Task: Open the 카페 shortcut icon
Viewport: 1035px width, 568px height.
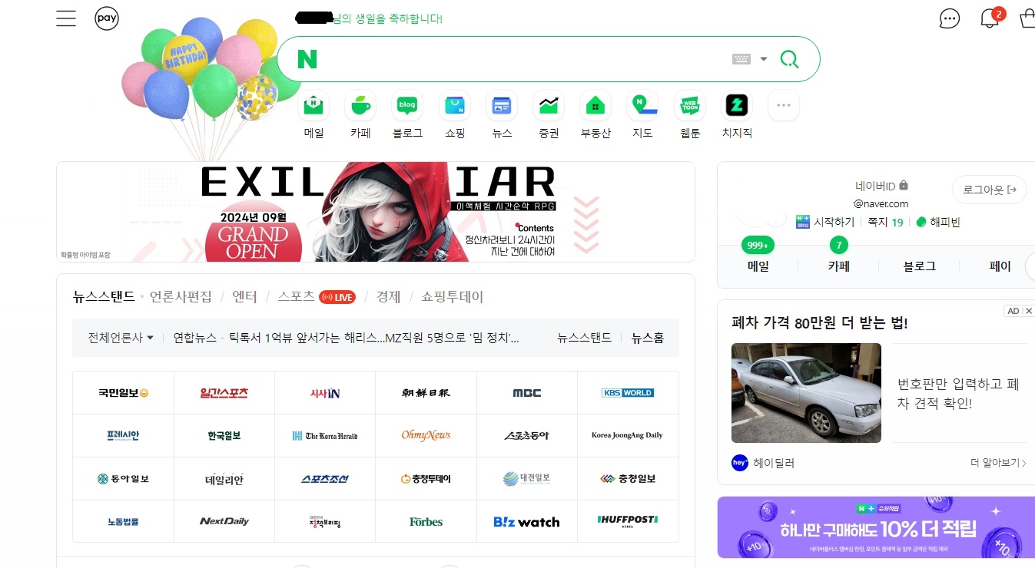Action: coord(360,106)
